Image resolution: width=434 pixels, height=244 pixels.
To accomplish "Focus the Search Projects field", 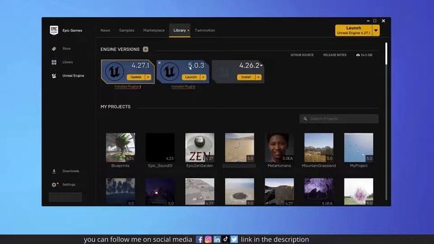I will click(339, 119).
